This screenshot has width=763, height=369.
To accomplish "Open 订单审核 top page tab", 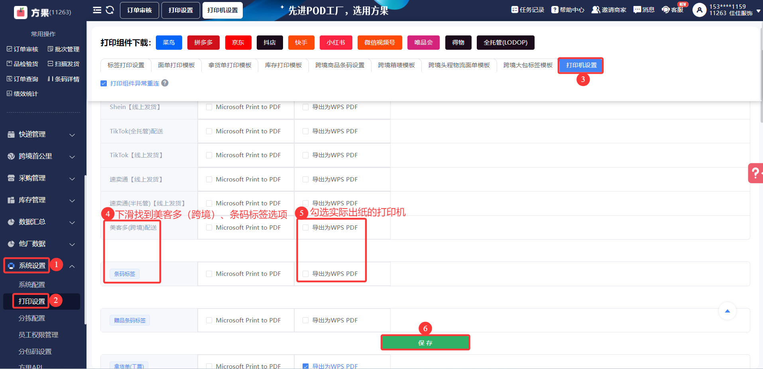I will coord(140,10).
